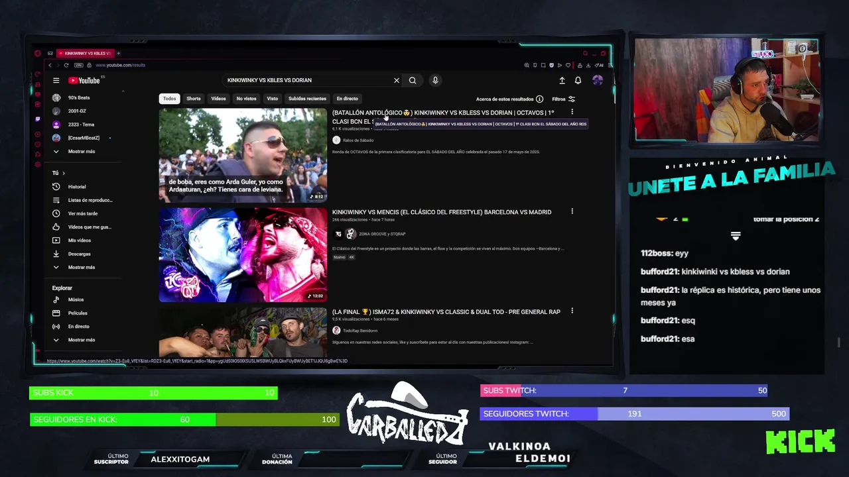849x477 pixels.
Task: Select the Subidas recientes chip
Action: 307,99
